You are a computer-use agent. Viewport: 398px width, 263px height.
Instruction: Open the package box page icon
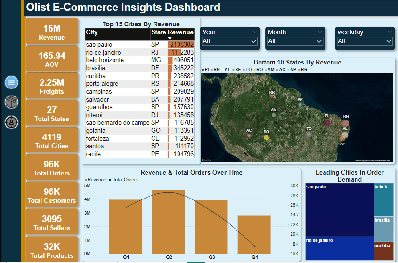[x=11, y=102]
